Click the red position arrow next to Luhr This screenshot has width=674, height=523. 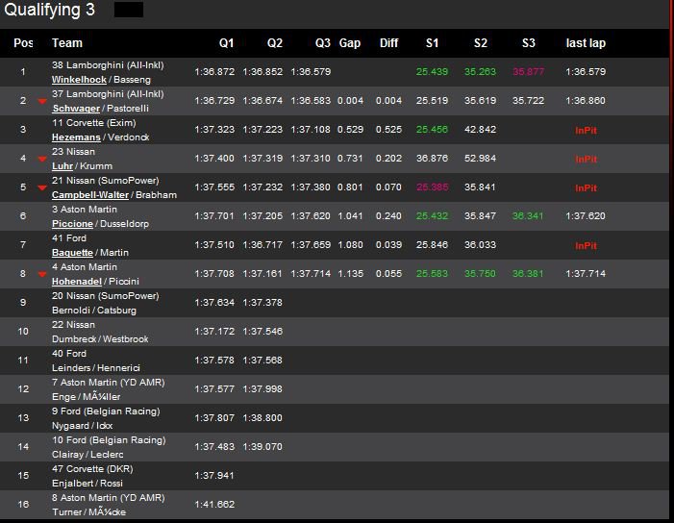41,159
